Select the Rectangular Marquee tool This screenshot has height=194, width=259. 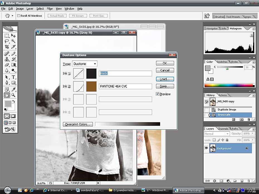tap(7, 36)
